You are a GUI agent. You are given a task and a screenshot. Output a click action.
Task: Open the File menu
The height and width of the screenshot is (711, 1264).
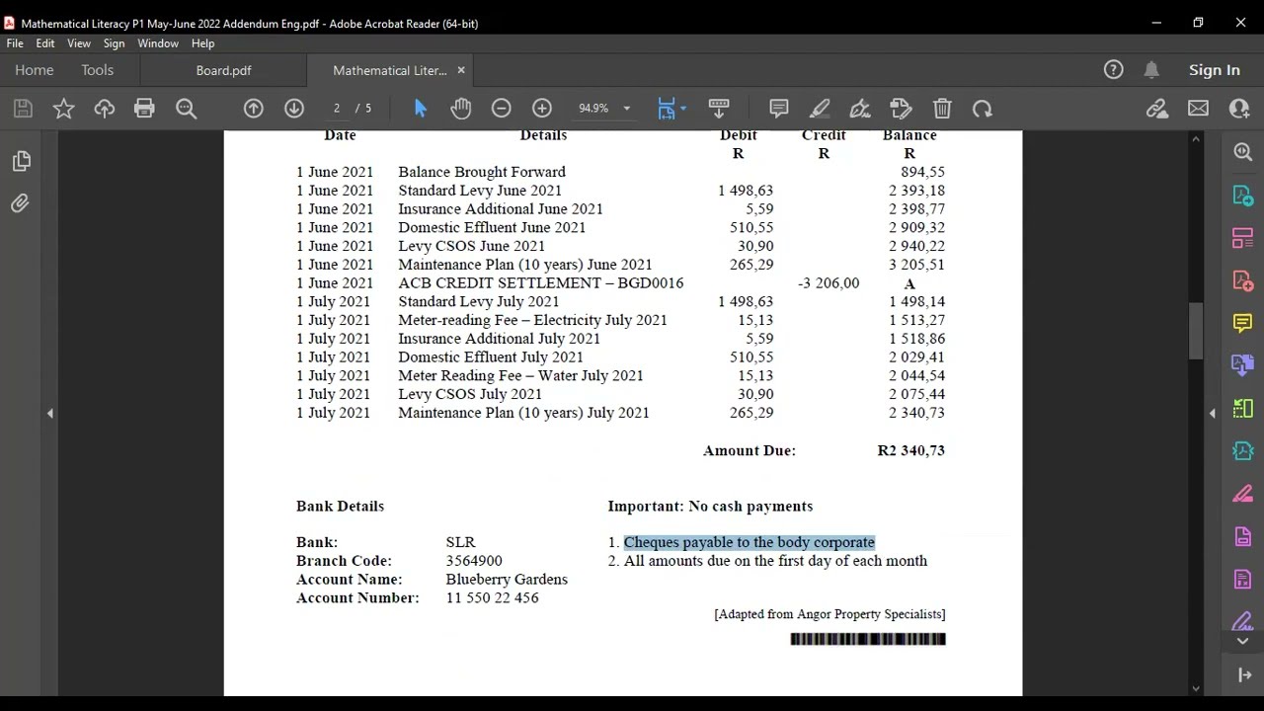point(15,43)
